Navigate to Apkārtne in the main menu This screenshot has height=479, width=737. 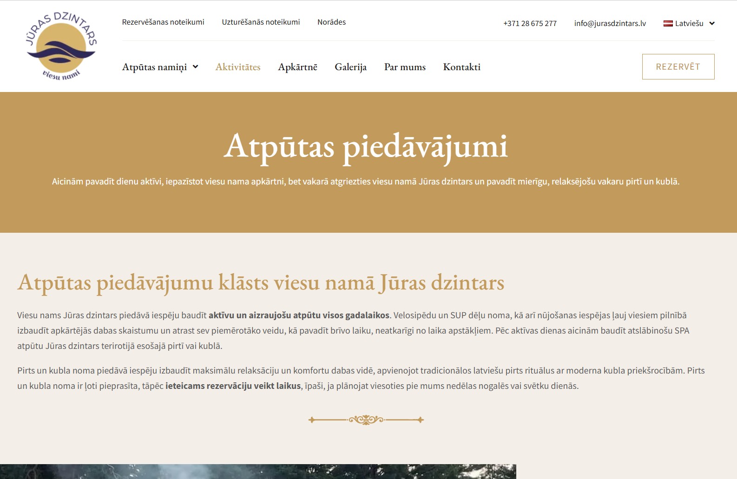click(x=297, y=67)
